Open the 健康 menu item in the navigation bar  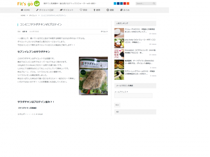(97, 10)
